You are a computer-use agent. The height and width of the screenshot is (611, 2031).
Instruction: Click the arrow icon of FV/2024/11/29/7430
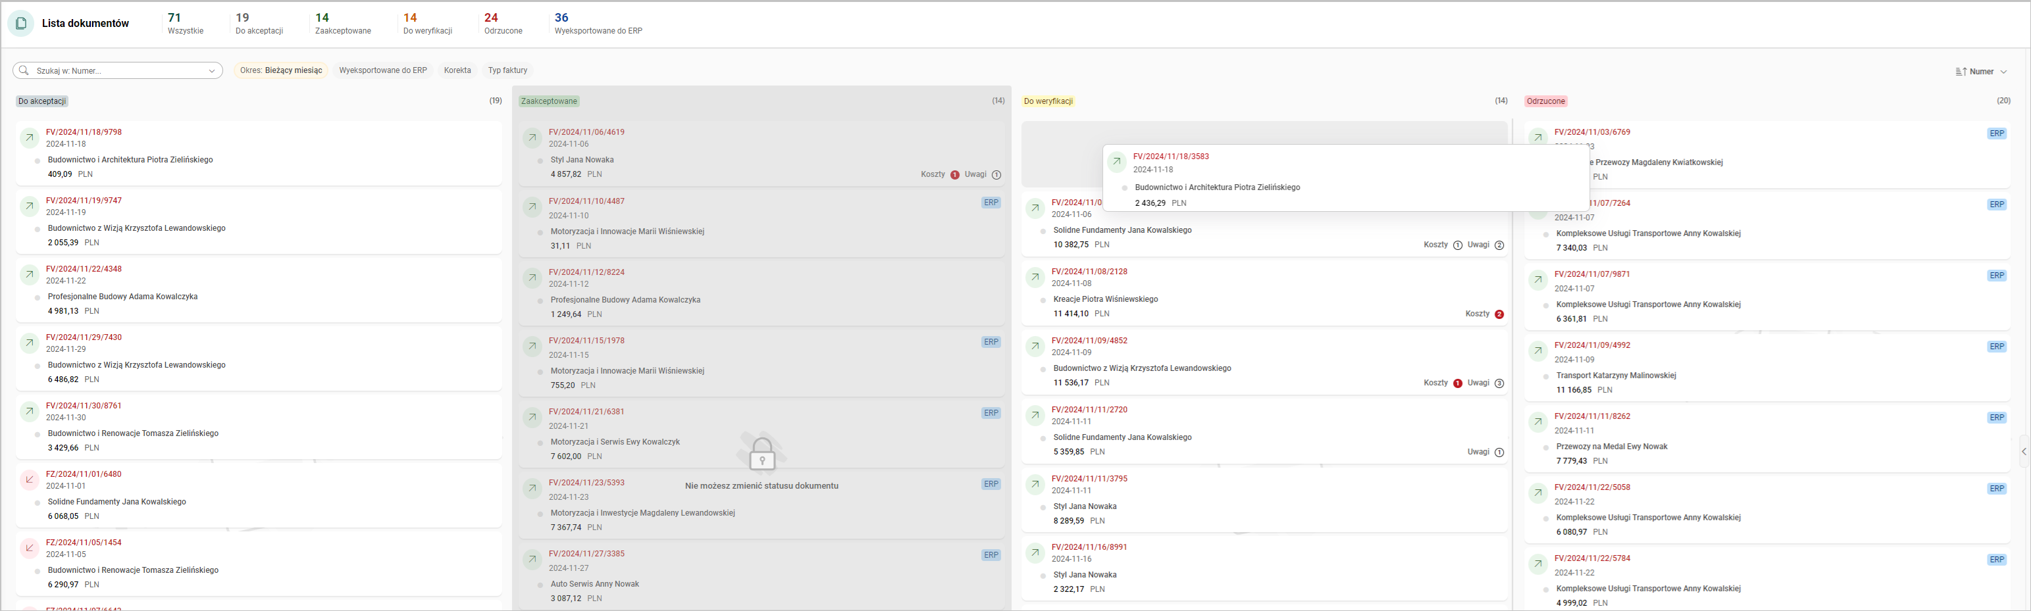click(29, 343)
